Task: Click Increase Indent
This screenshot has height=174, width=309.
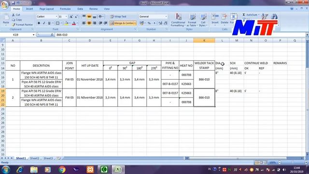Action: coord(106,23)
